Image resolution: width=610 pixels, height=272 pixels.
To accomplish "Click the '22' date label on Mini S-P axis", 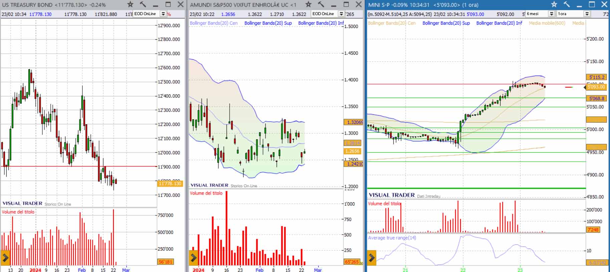I will pos(463,270).
